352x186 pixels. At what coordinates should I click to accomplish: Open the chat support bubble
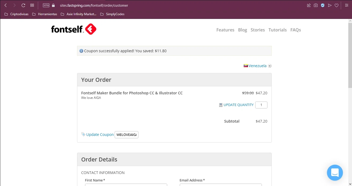tap(335, 173)
